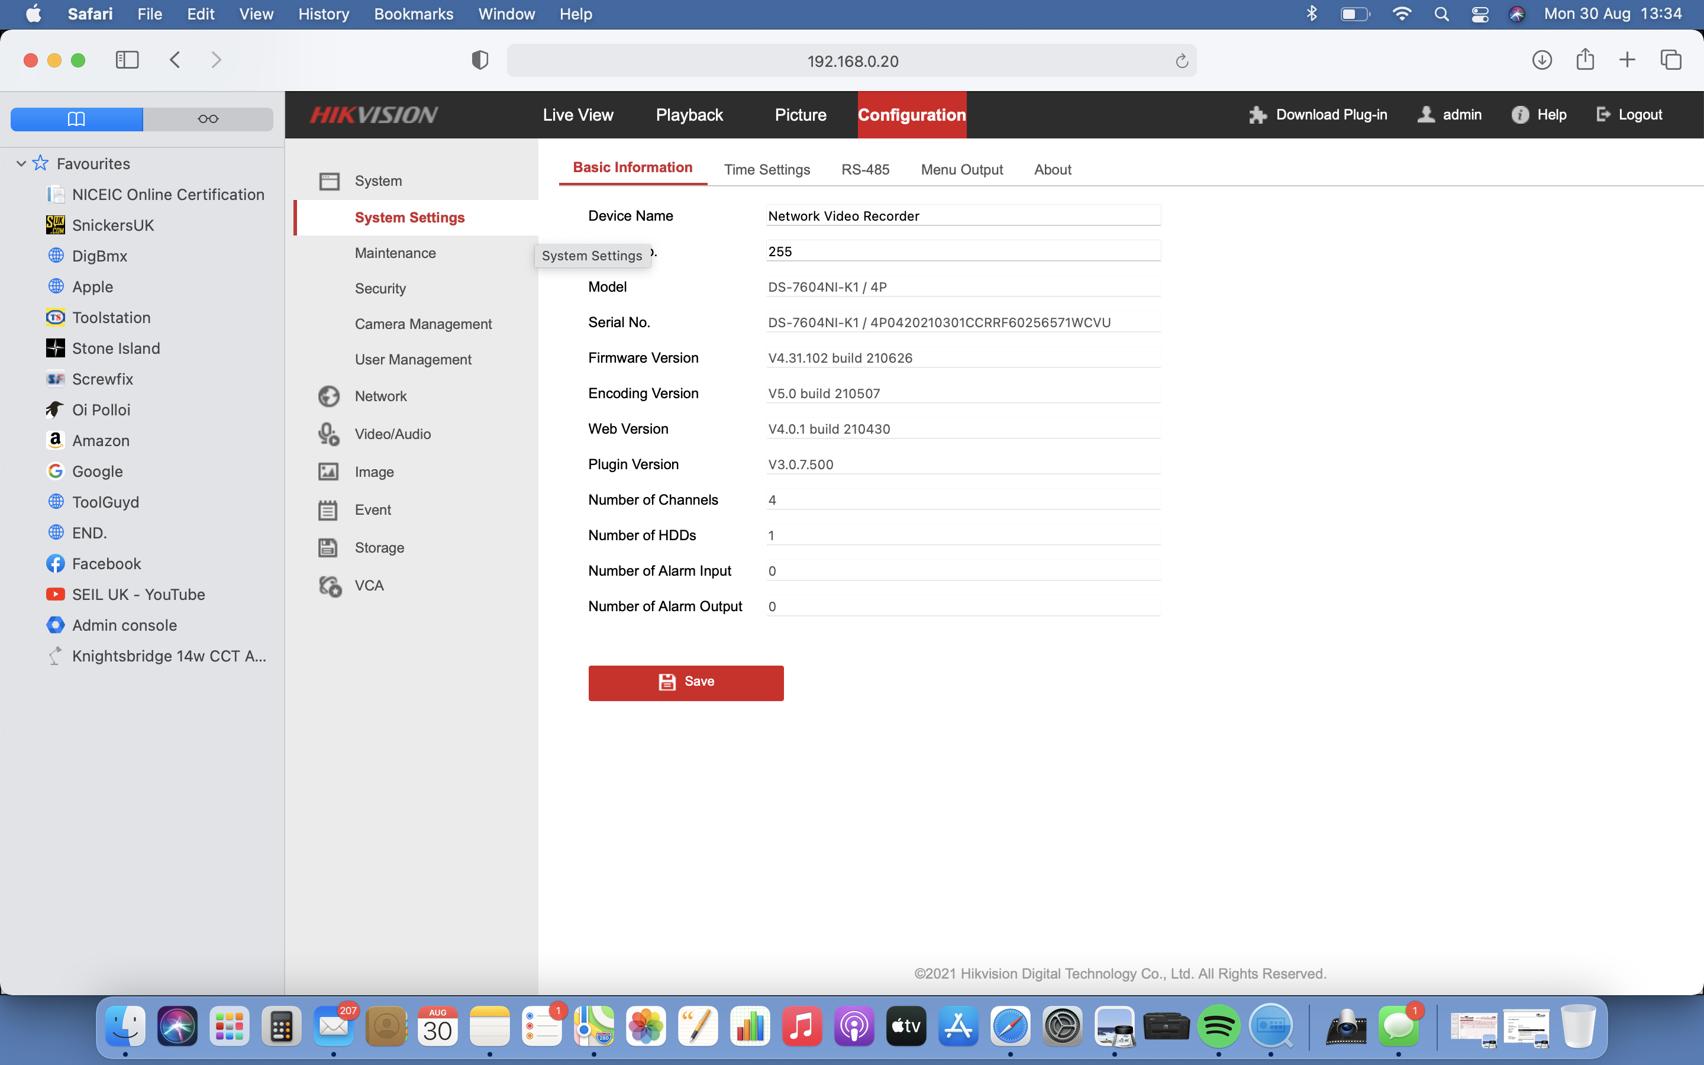
Task: Collapse the Favourites section in the sidebar
Action: pos(21,163)
